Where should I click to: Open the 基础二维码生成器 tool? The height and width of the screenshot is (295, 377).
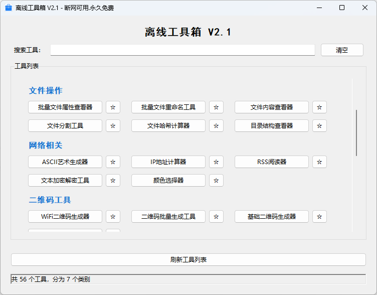(272, 217)
